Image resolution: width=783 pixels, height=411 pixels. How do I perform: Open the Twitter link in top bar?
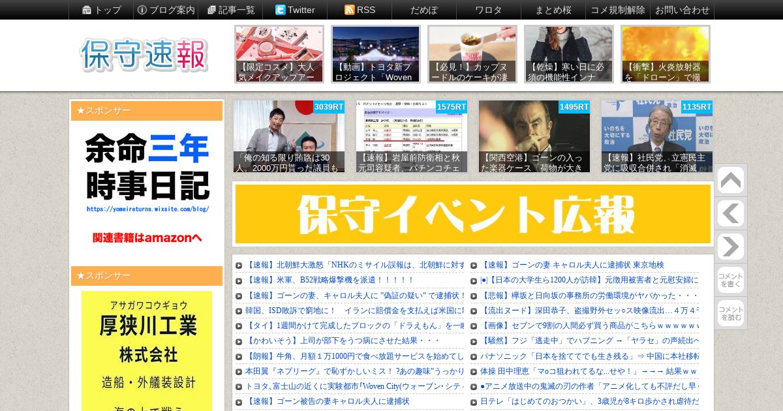[295, 10]
